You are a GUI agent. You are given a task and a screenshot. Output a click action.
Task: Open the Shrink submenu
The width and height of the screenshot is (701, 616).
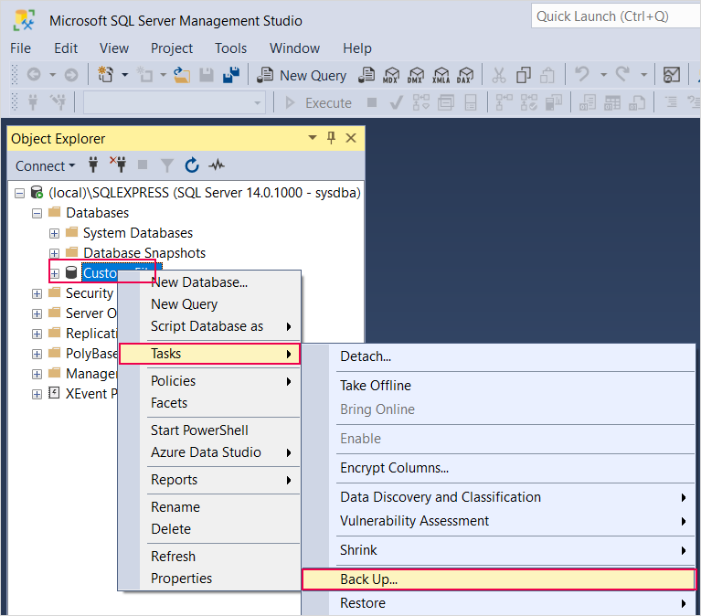499,550
